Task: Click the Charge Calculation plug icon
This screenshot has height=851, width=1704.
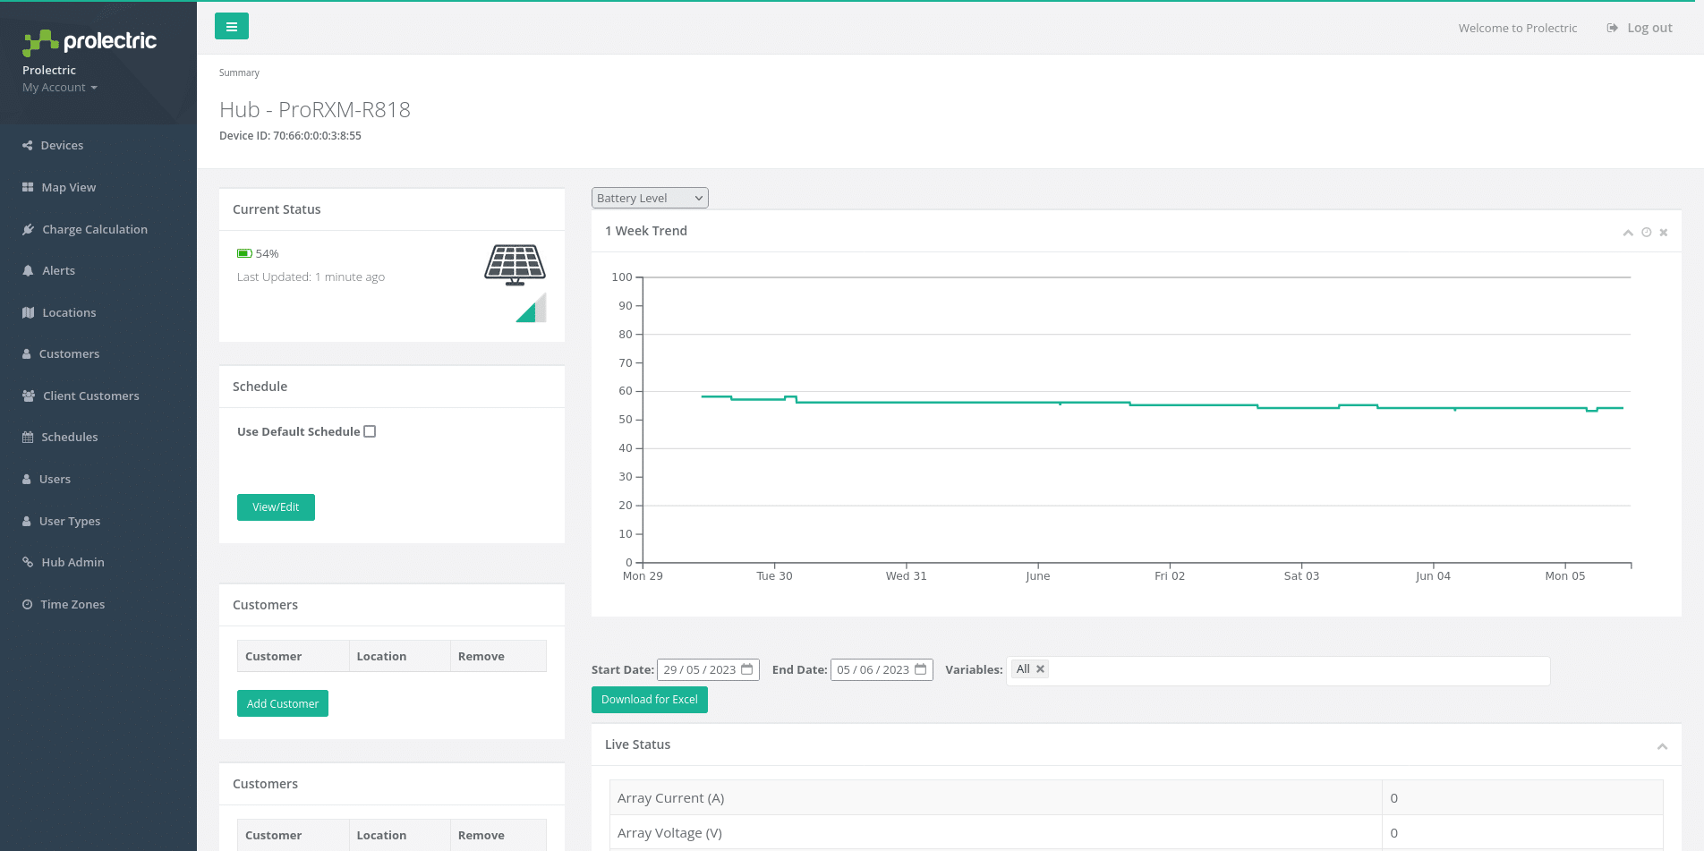Action: click(x=28, y=229)
